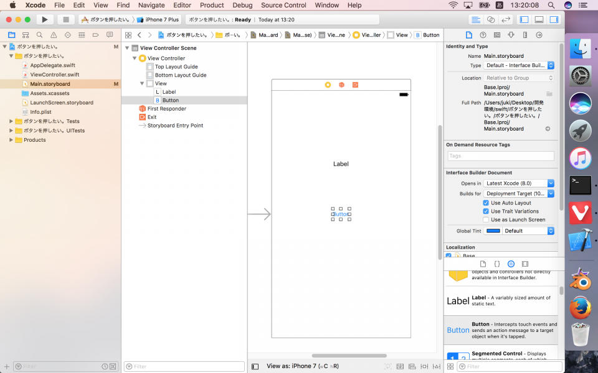Open the Issue navigator

pyautogui.click(x=54, y=35)
